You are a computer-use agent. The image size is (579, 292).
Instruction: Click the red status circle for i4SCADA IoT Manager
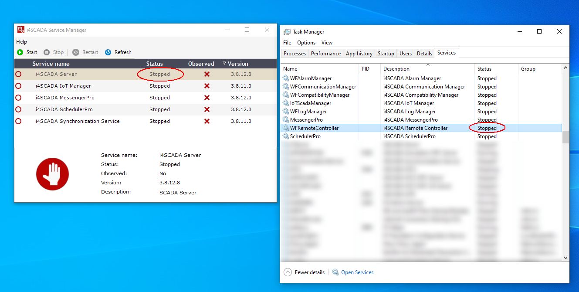click(x=18, y=86)
